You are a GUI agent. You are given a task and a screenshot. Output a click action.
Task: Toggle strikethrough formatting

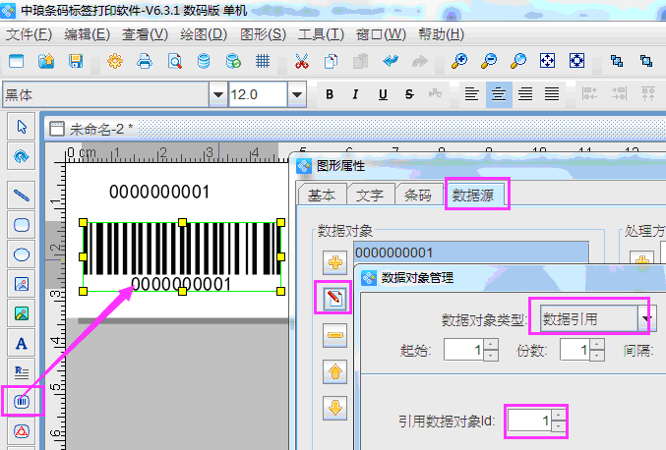tap(409, 94)
